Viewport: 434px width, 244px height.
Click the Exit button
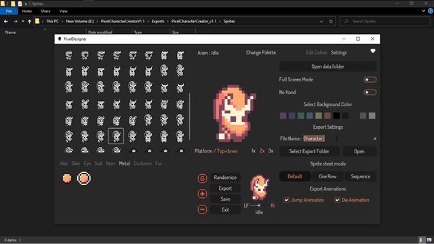click(225, 209)
